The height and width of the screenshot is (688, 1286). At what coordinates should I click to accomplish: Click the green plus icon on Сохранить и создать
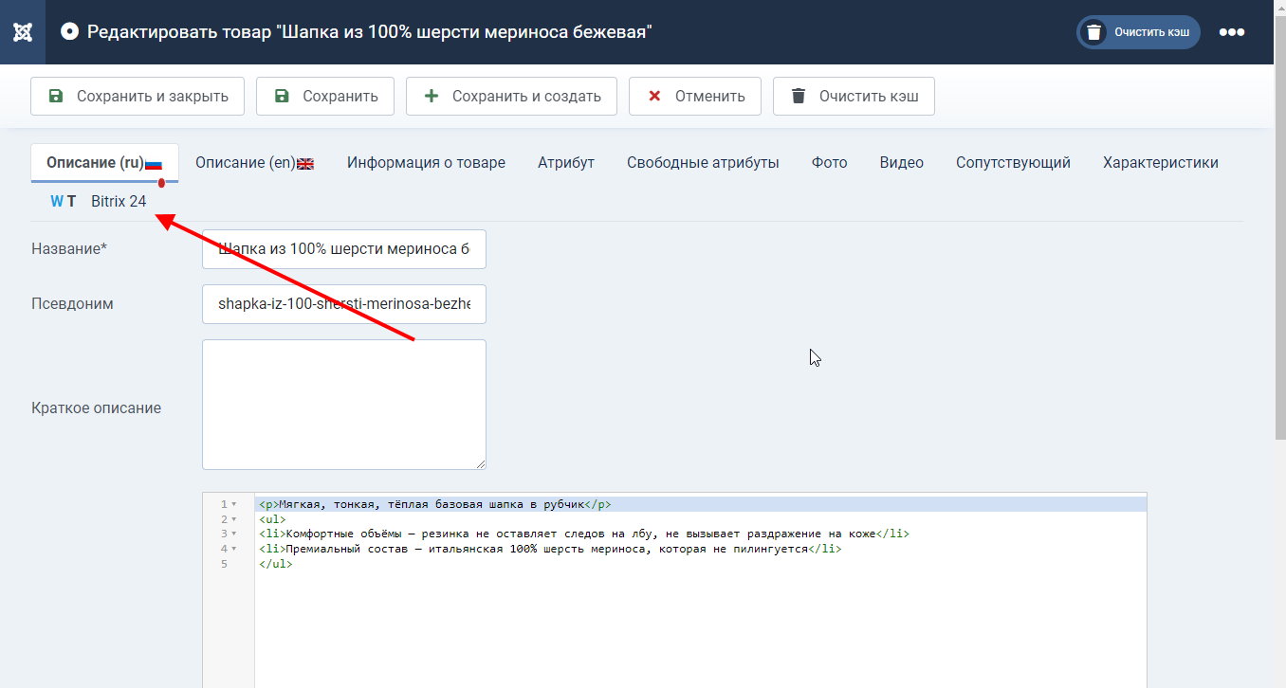pyautogui.click(x=431, y=96)
